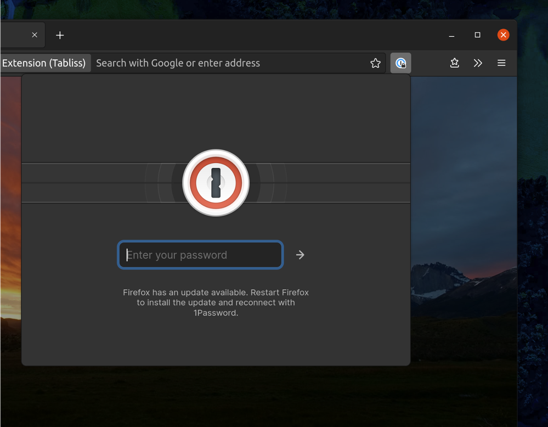The image size is (548, 427).
Task: Click empty tab strip area beside plus button
Action: coord(247,35)
